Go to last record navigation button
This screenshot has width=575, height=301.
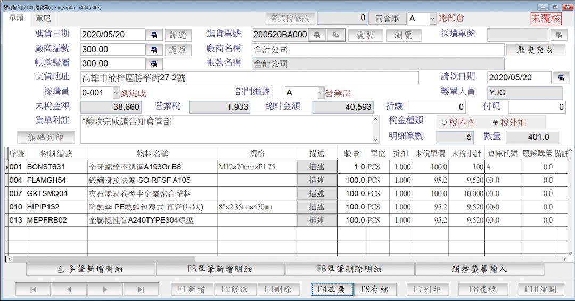click(141, 289)
